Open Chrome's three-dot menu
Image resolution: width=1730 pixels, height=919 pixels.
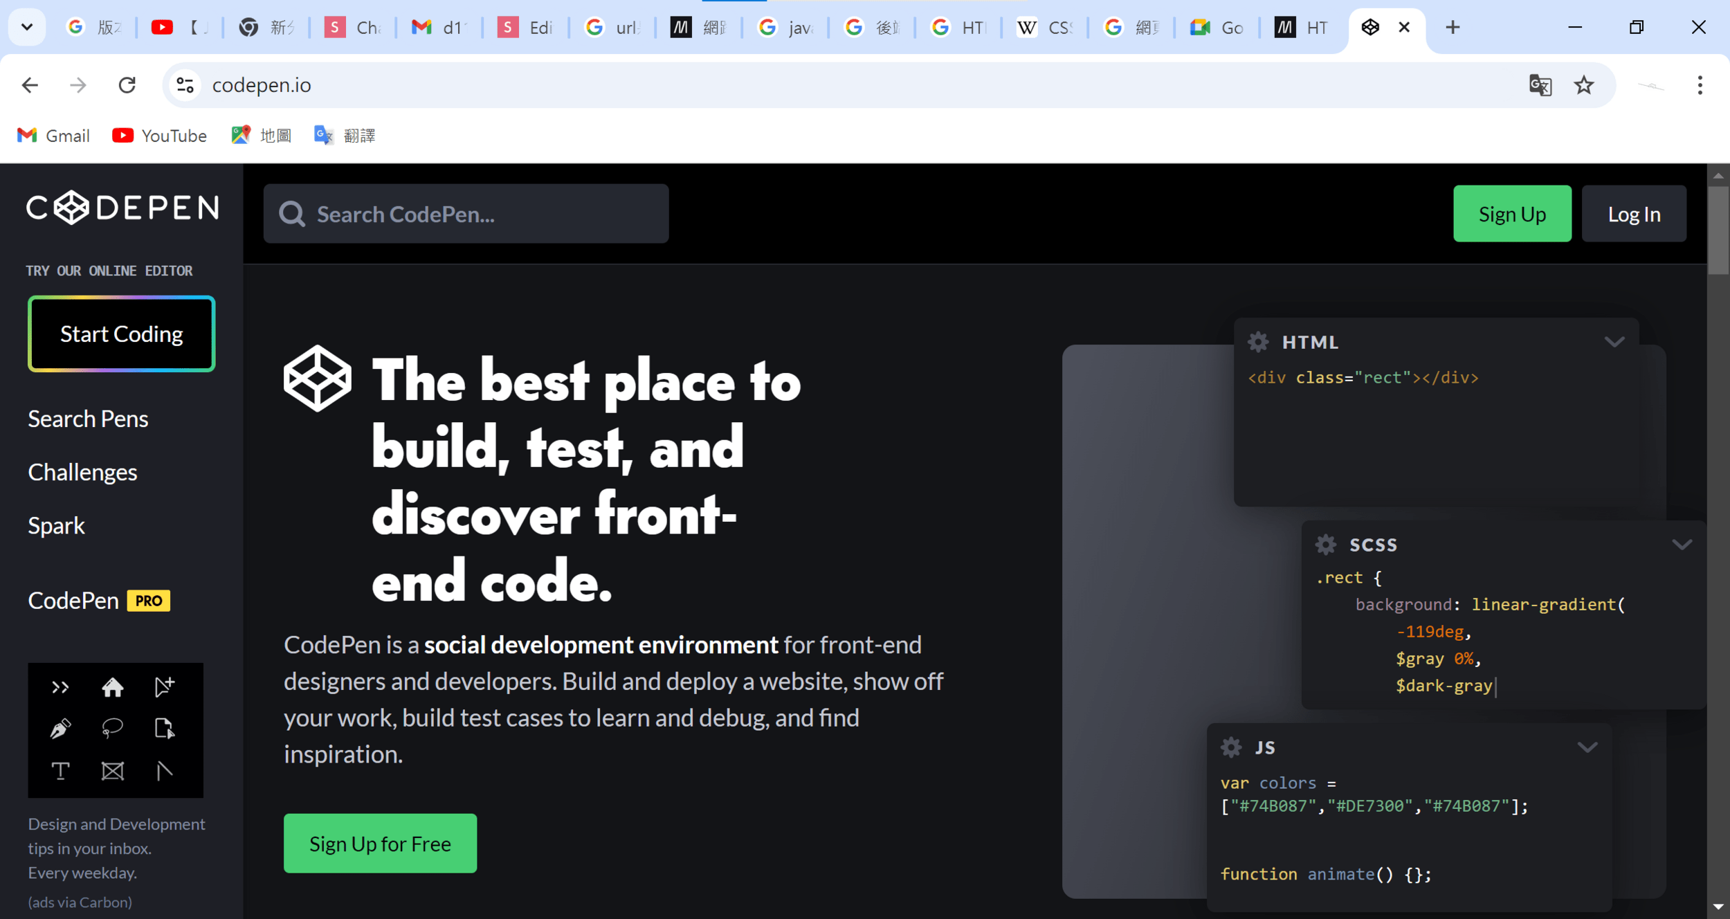tap(1700, 85)
